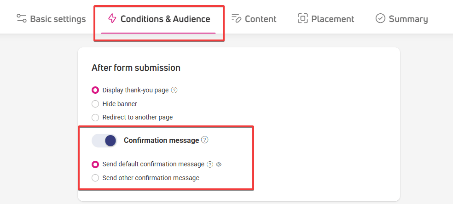
Task: Select the Hide banner radio option
Action: 95,104
